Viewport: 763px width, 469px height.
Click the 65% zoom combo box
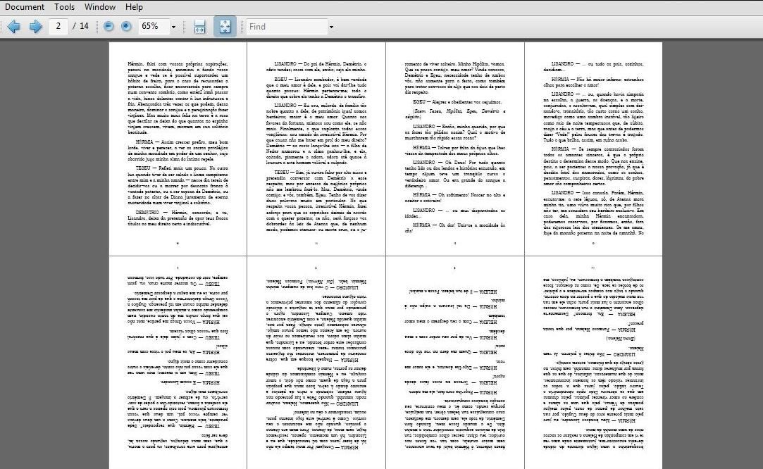tap(151, 26)
